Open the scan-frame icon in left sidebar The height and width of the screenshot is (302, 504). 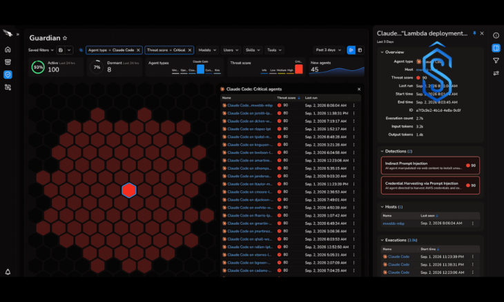click(x=8, y=87)
